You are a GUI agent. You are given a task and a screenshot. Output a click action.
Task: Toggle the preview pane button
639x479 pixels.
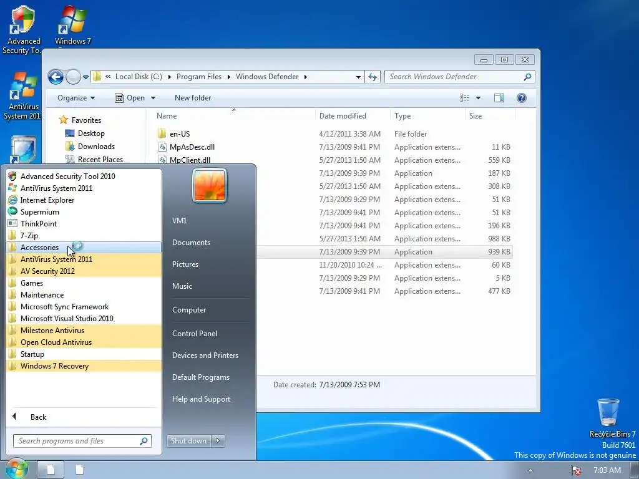499,98
